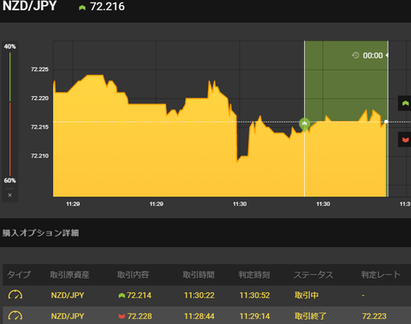The width and height of the screenshot is (411, 324).
Task: Select the タイプ column header
Action: (19, 274)
